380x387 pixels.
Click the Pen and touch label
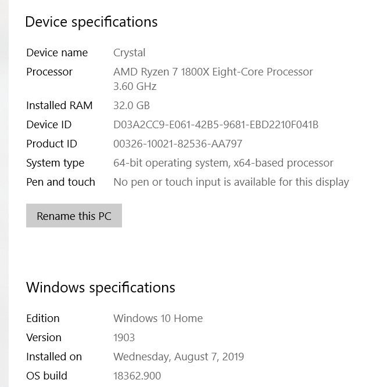[x=60, y=182]
